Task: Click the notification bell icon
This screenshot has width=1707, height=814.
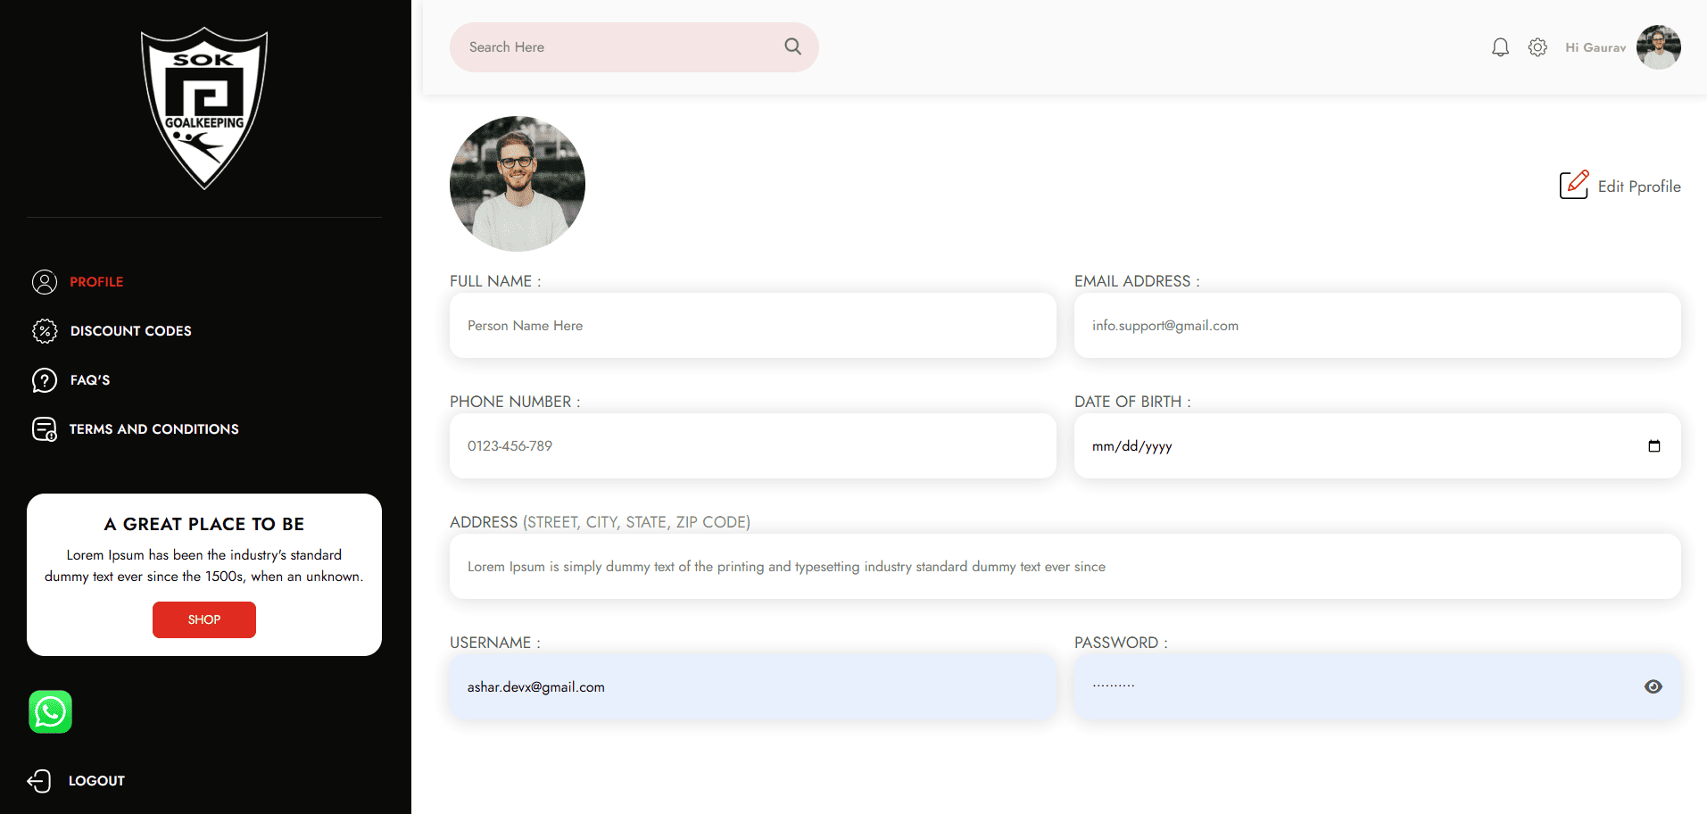Action: click(x=1500, y=47)
